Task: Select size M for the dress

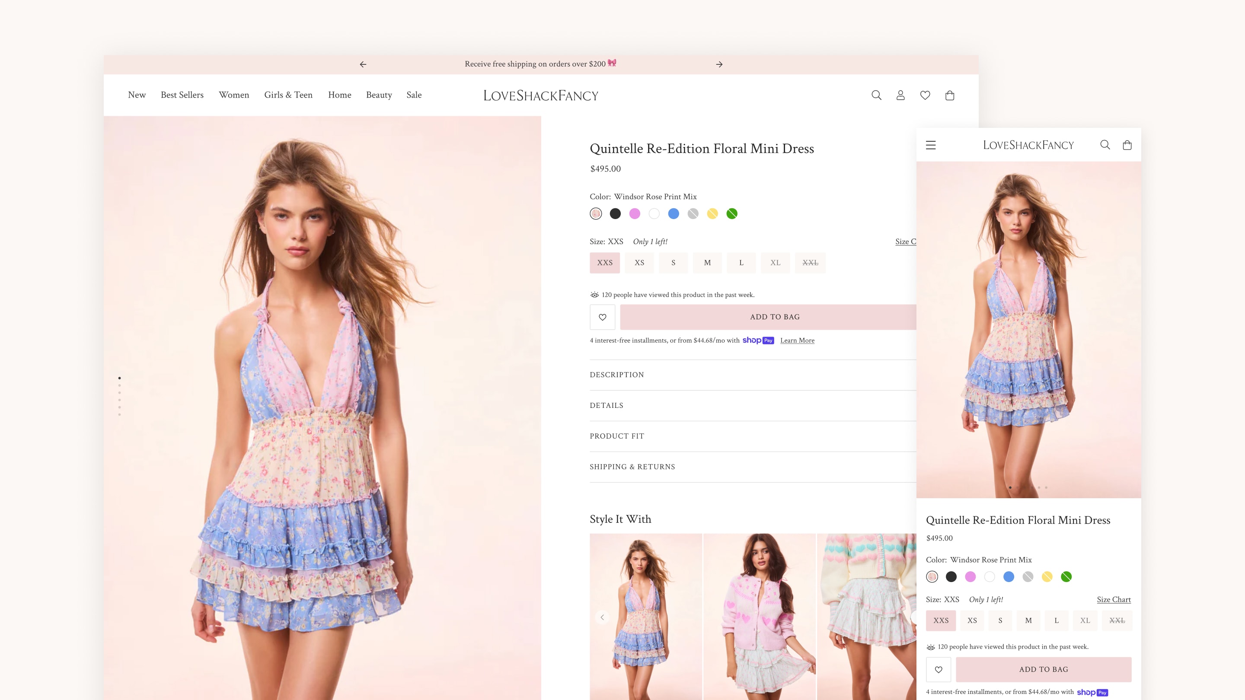Action: pos(707,262)
